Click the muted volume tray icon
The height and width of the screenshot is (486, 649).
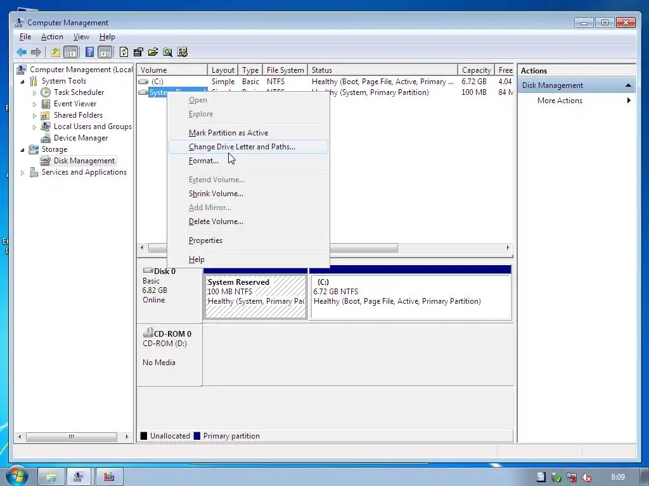tap(586, 477)
